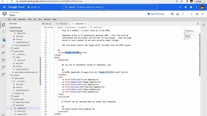
Task: Click gae-webdev in the breadcrumb
Action: click(49, 27)
